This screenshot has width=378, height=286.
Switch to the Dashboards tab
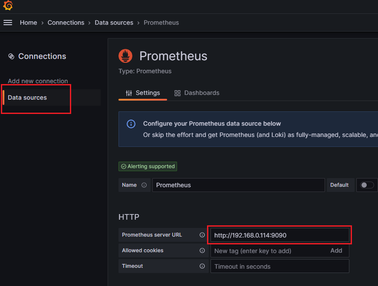197,93
